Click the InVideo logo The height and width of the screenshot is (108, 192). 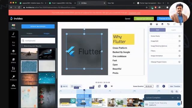pyautogui.click(x=16, y=19)
